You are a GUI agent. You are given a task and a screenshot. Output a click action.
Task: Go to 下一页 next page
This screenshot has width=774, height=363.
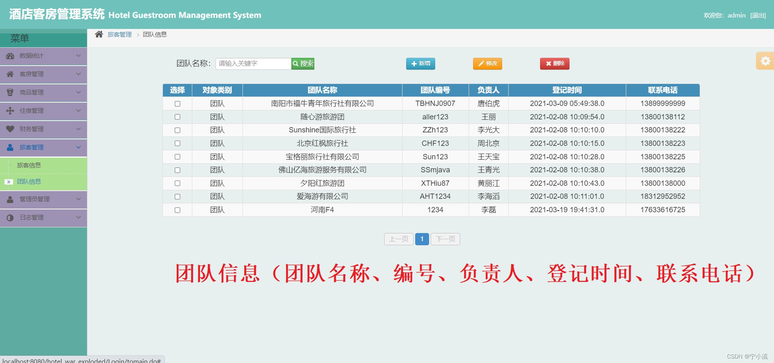pyautogui.click(x=445, y=239)
